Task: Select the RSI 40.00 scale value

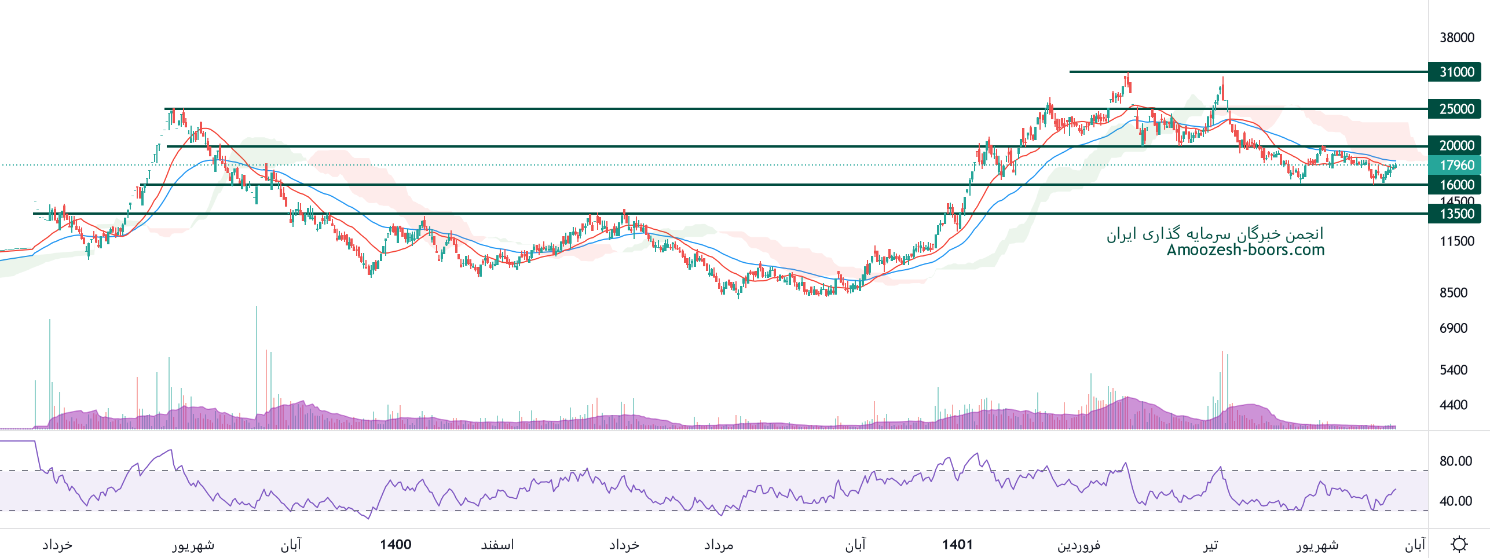Action: [x=1455, y=501]
